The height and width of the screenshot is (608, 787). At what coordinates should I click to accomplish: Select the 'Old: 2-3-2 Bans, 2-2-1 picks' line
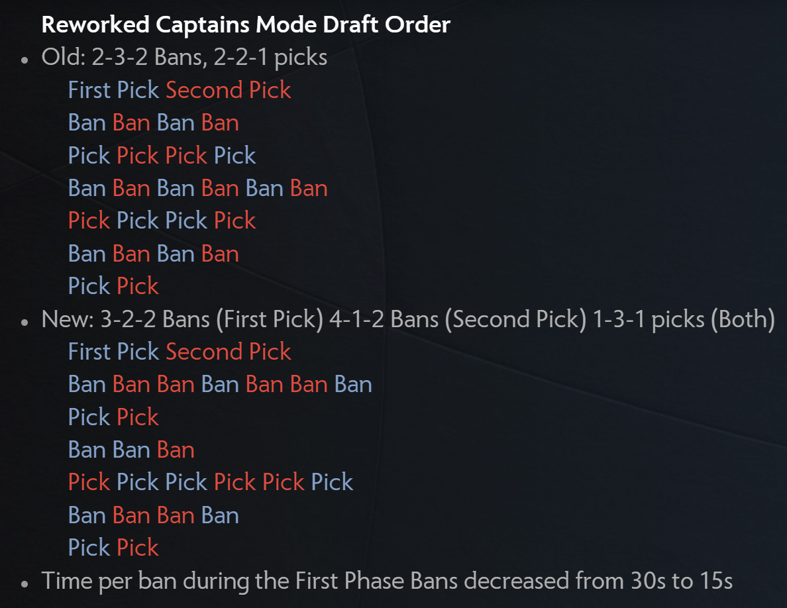184,57
